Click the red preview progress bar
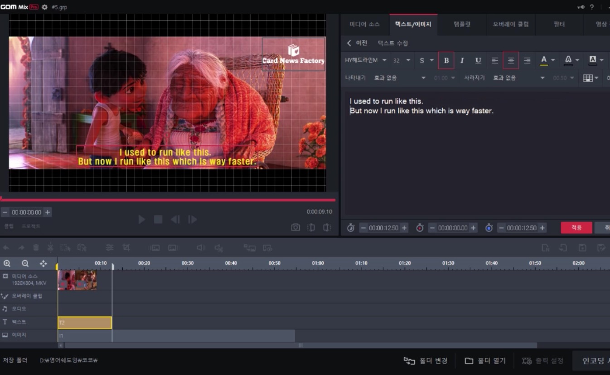 pos(168,199)
